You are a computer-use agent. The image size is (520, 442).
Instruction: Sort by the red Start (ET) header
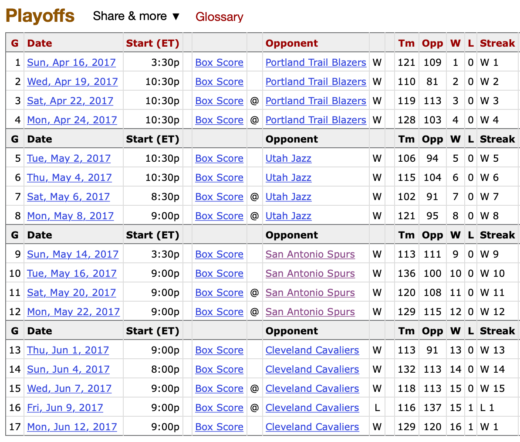(152, 43)
